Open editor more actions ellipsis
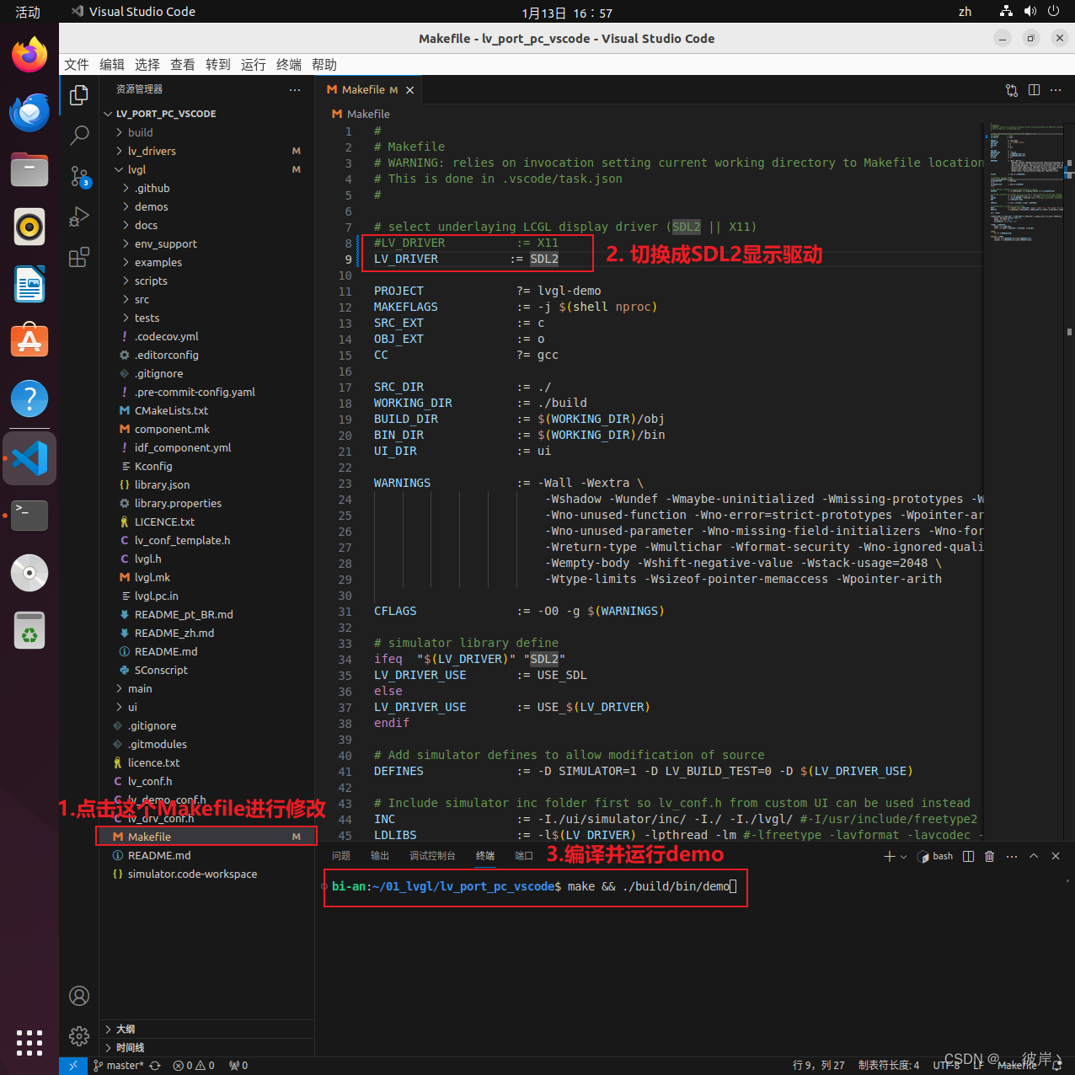This screenshot has height=1075, width=1075. 1056,90
